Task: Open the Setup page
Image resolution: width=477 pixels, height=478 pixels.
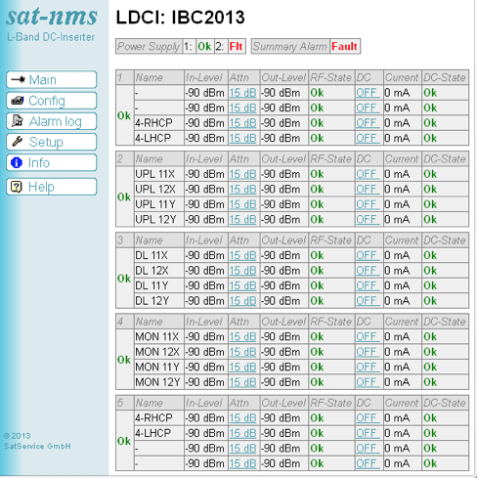Action: [52, 142]
